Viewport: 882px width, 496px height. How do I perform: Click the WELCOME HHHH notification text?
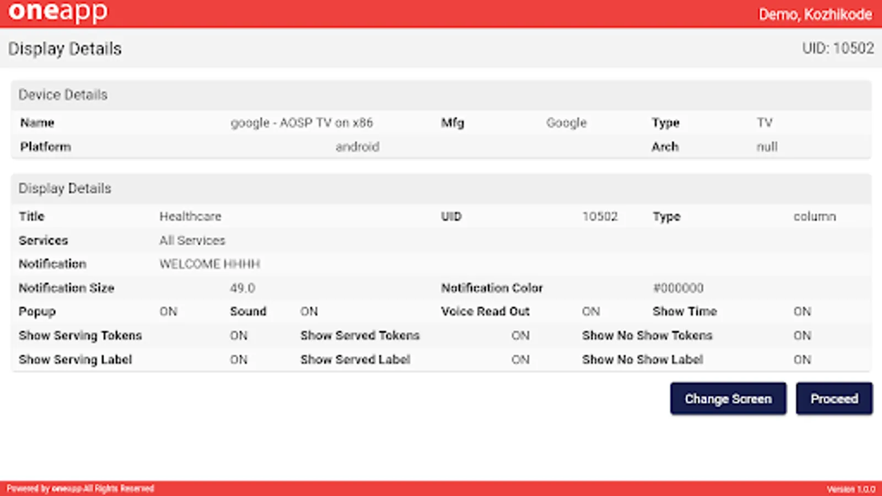pyautogui.click(x=209, y=264)
